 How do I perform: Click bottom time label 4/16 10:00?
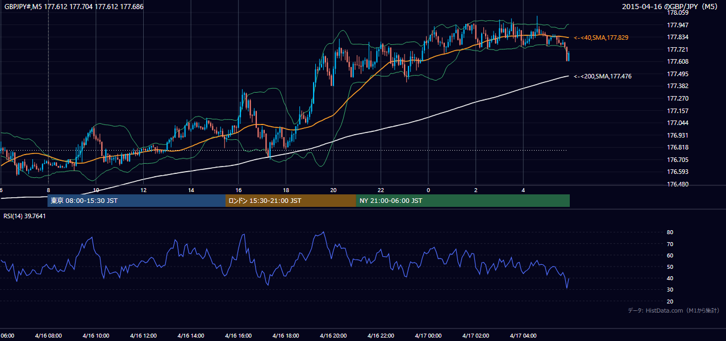click(96, 336)
